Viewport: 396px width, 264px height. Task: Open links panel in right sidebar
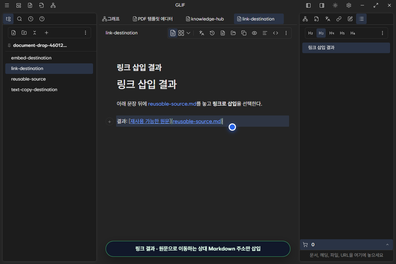pyautogui.click(x=339, y=19)
